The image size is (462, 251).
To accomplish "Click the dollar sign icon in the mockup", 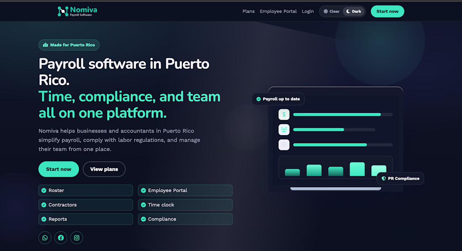I will [284, 115].
